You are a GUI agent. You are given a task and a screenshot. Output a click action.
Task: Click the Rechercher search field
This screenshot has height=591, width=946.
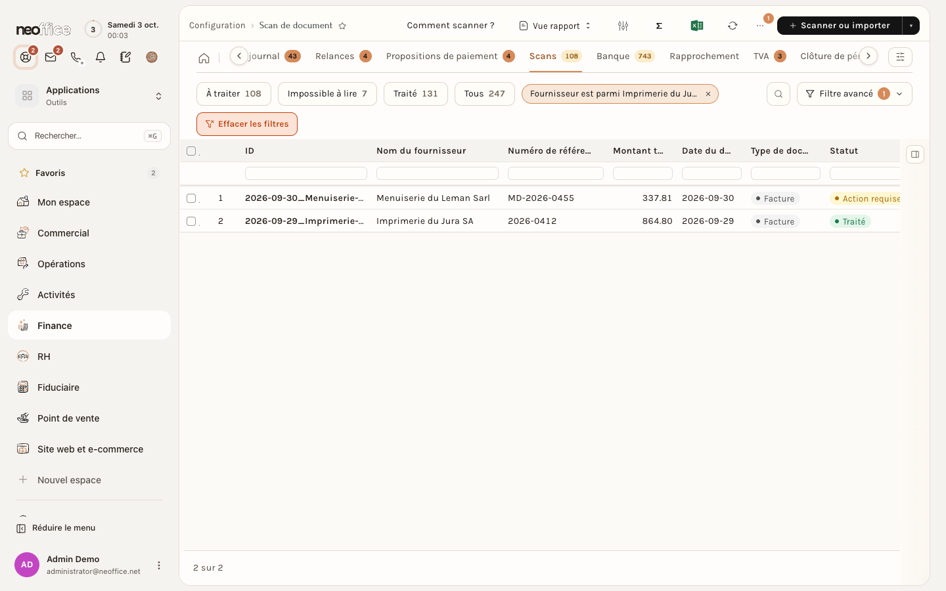[89, 136]
